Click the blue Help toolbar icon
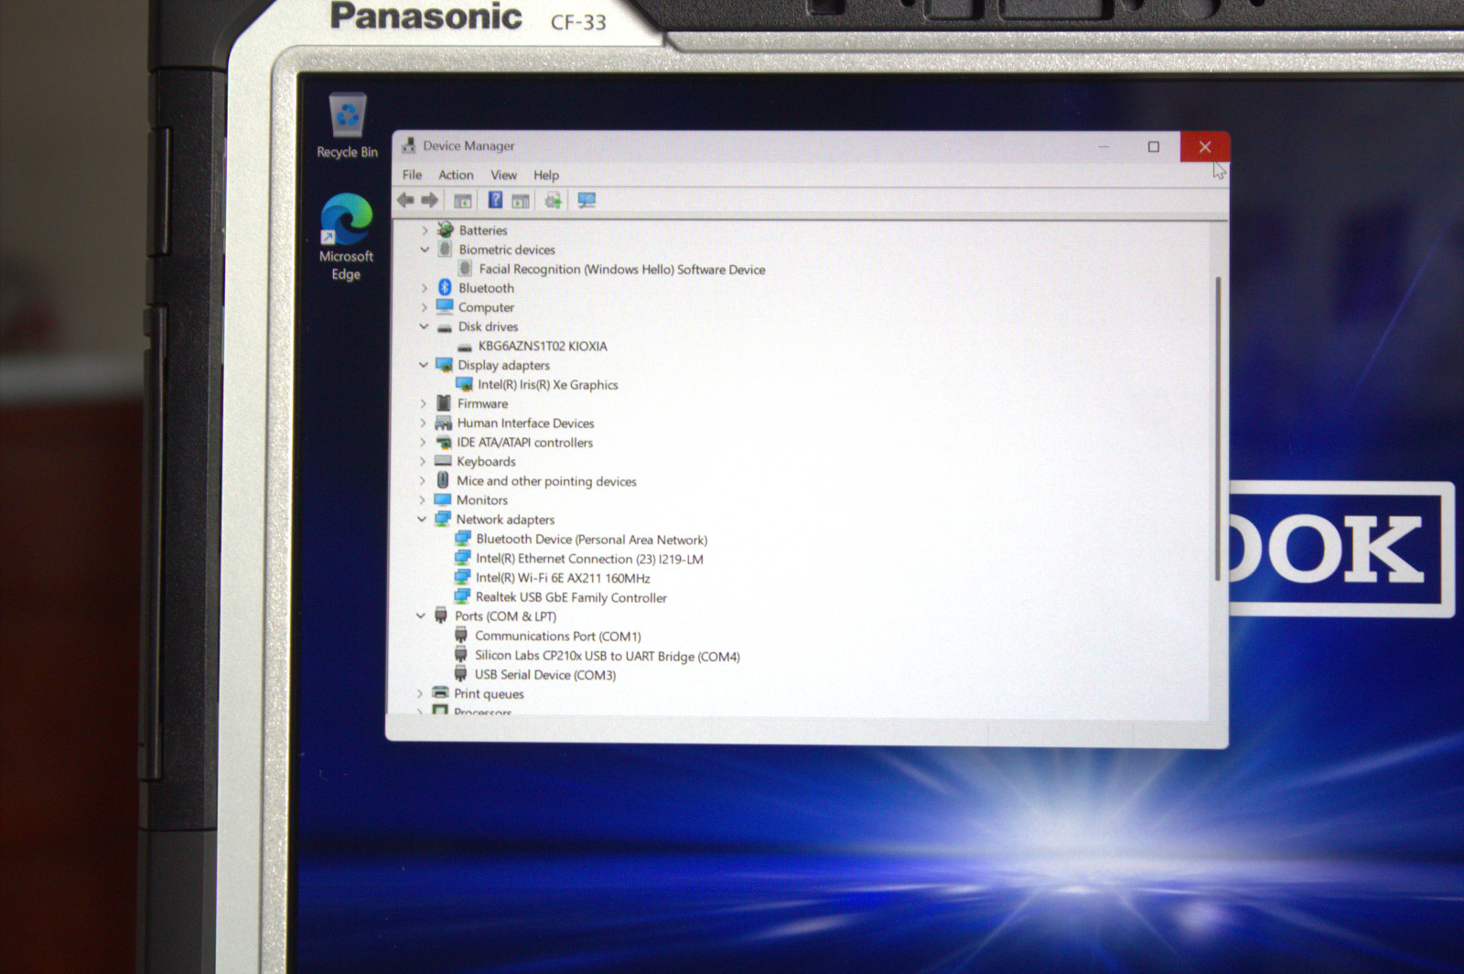The image size is (1464, 974). pos(495,200)
